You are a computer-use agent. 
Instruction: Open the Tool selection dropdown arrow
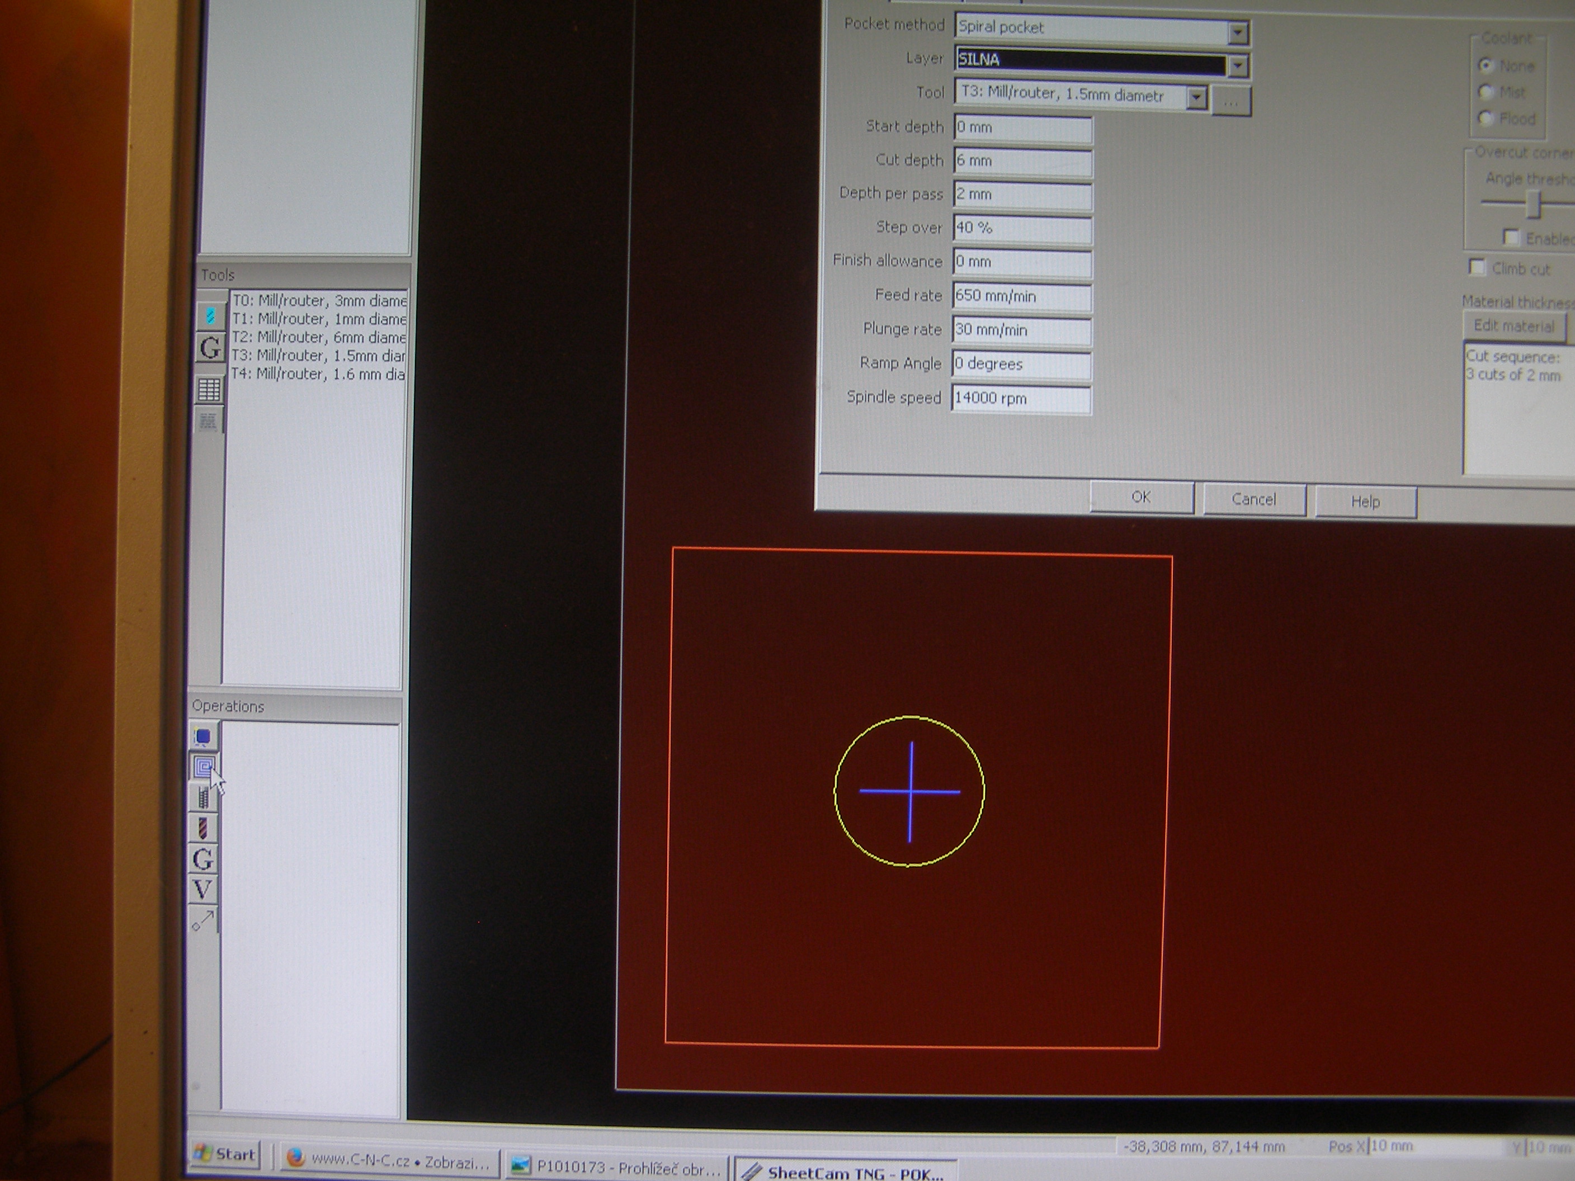pyautogui.click(x=1196, y=97)
